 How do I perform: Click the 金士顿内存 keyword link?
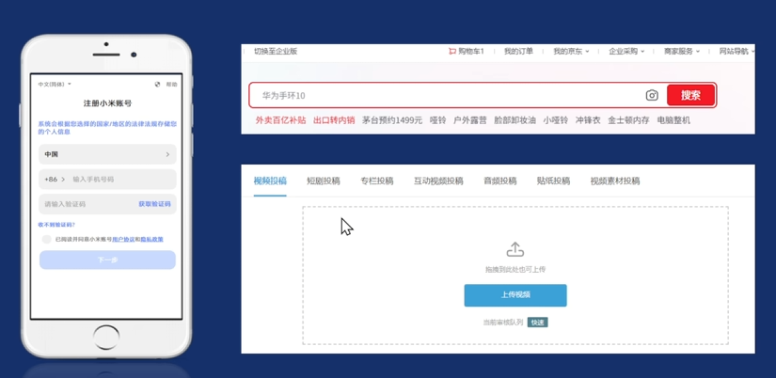coord(628,120)
